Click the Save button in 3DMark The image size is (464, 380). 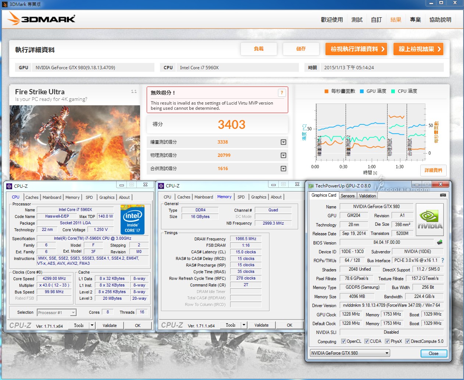click(301, 49)
